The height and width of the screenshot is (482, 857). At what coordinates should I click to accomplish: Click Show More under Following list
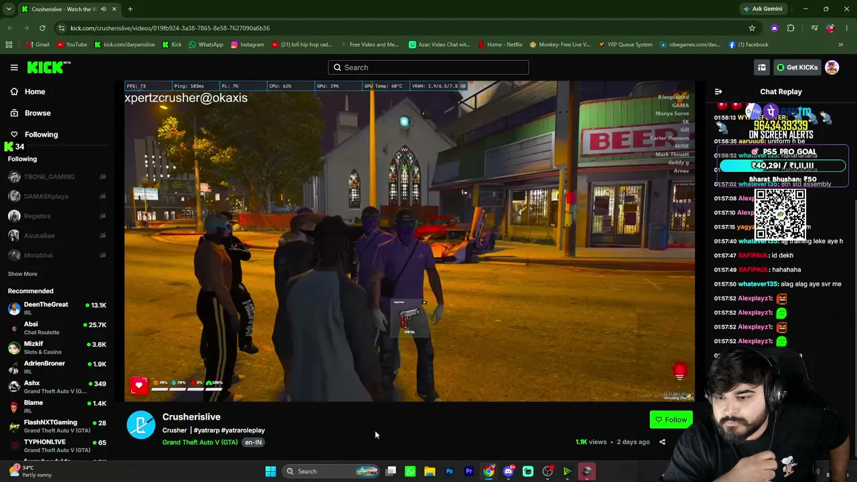(22, 274)
